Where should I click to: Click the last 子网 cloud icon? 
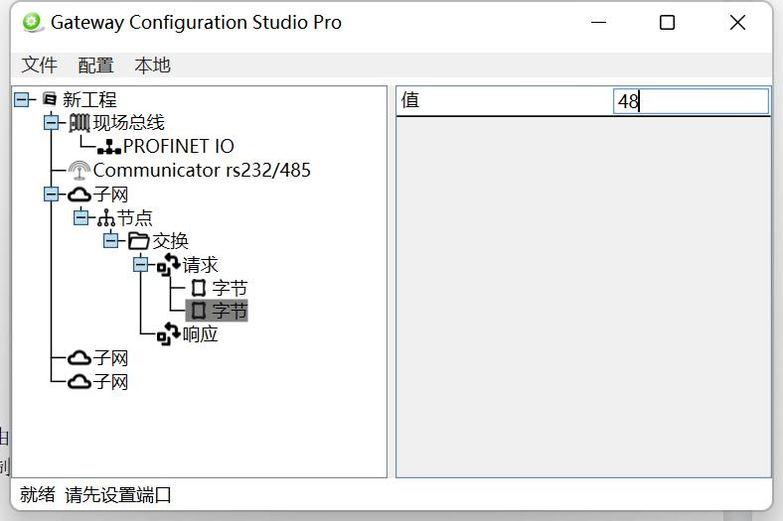tap(79, 382)
